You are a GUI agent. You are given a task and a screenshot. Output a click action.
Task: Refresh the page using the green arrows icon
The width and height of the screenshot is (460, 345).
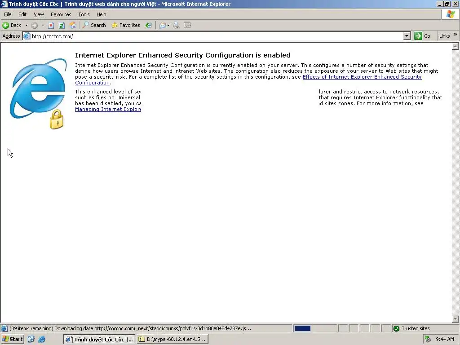(x=62, y=25)
